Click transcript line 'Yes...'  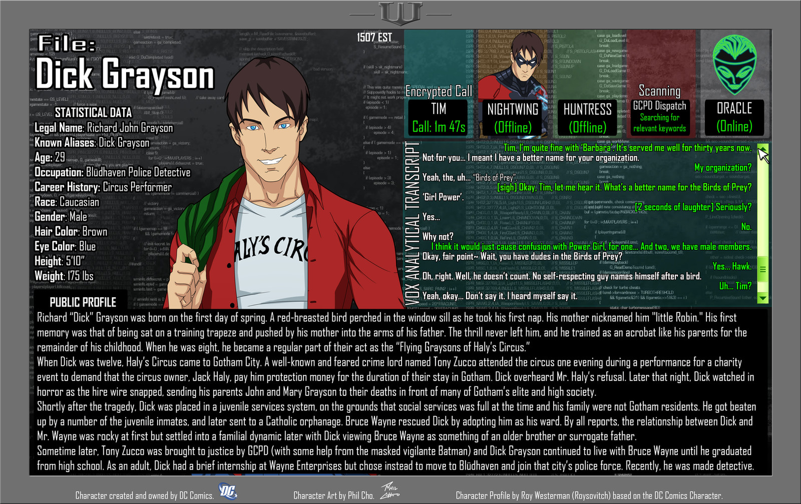click(x=431, y=217)
